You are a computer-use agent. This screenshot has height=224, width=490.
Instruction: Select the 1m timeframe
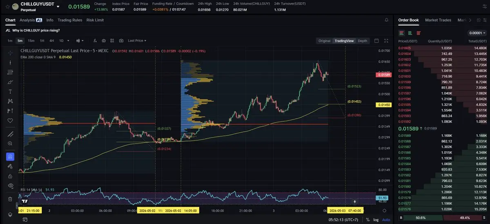pyautogui.click(x=10, y=41)
